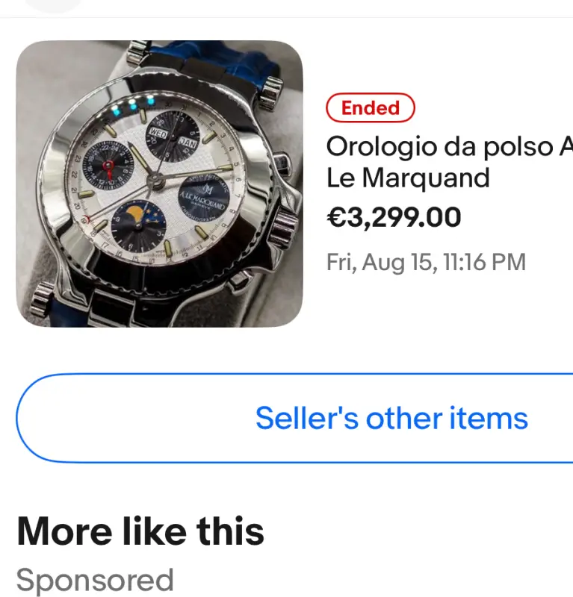Click the blue lights on watch bezel
573x597 pixels.
coord(138,103)
